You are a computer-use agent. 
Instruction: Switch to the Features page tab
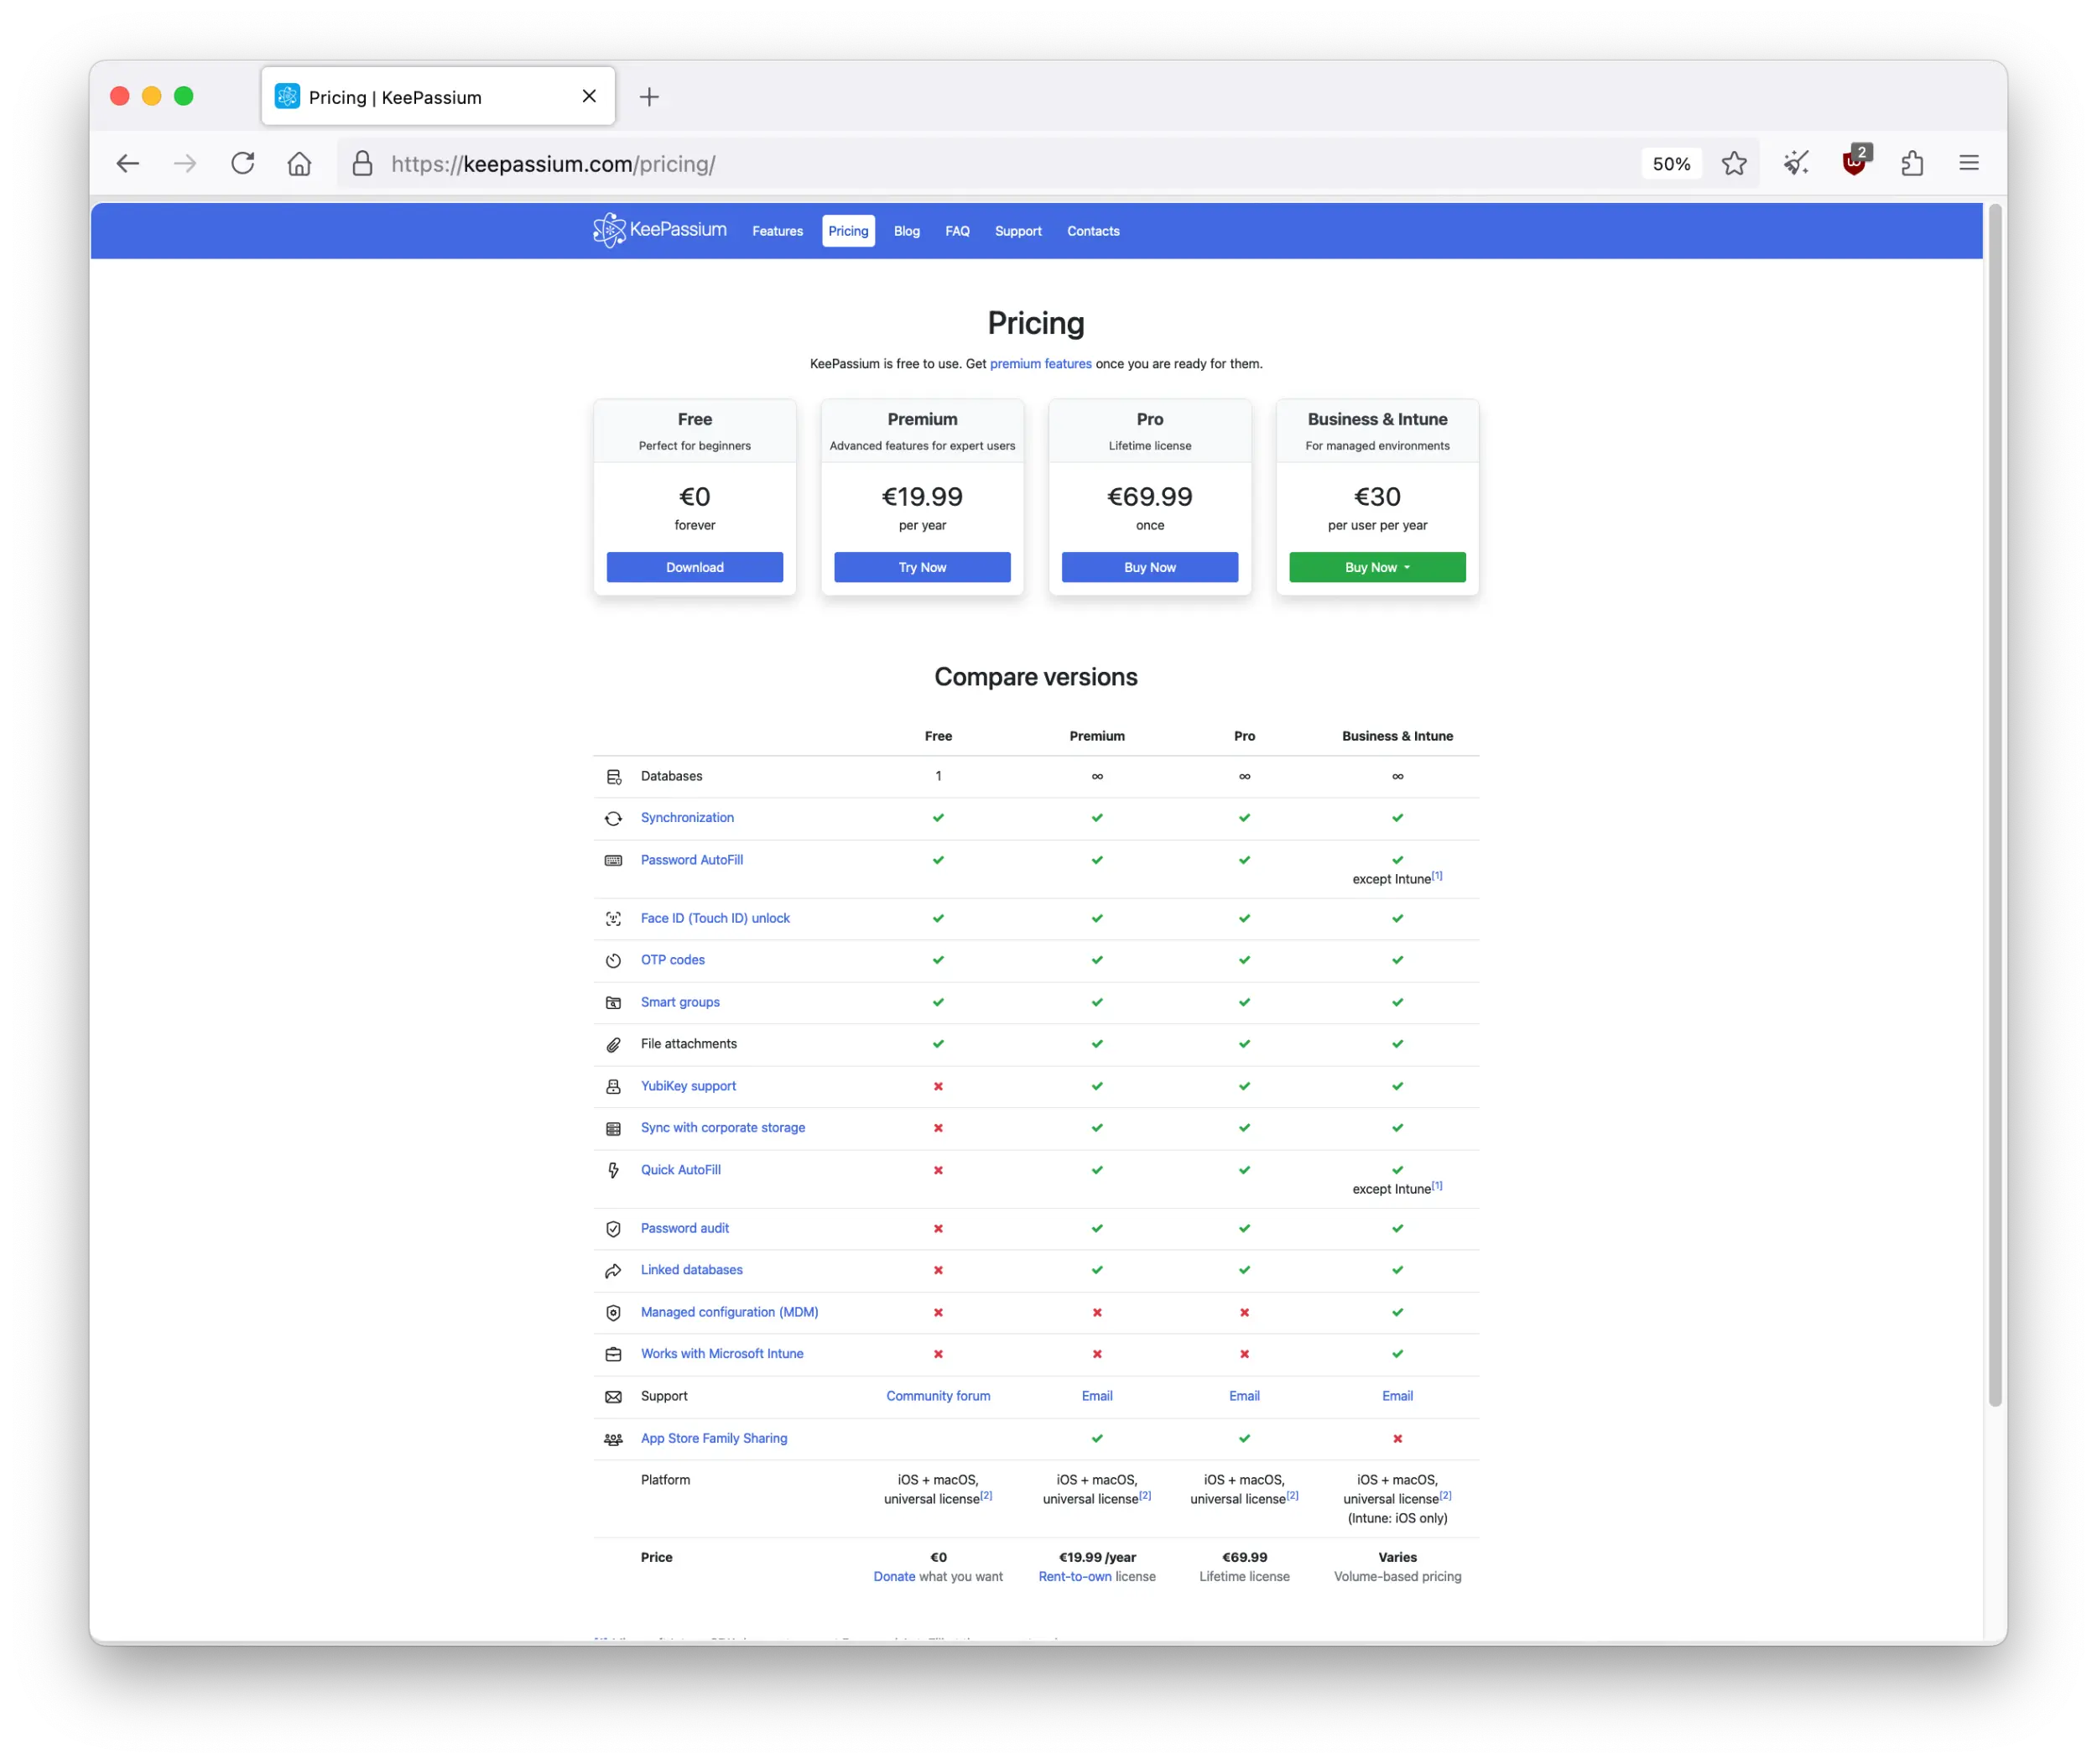[x=777, y=231]
